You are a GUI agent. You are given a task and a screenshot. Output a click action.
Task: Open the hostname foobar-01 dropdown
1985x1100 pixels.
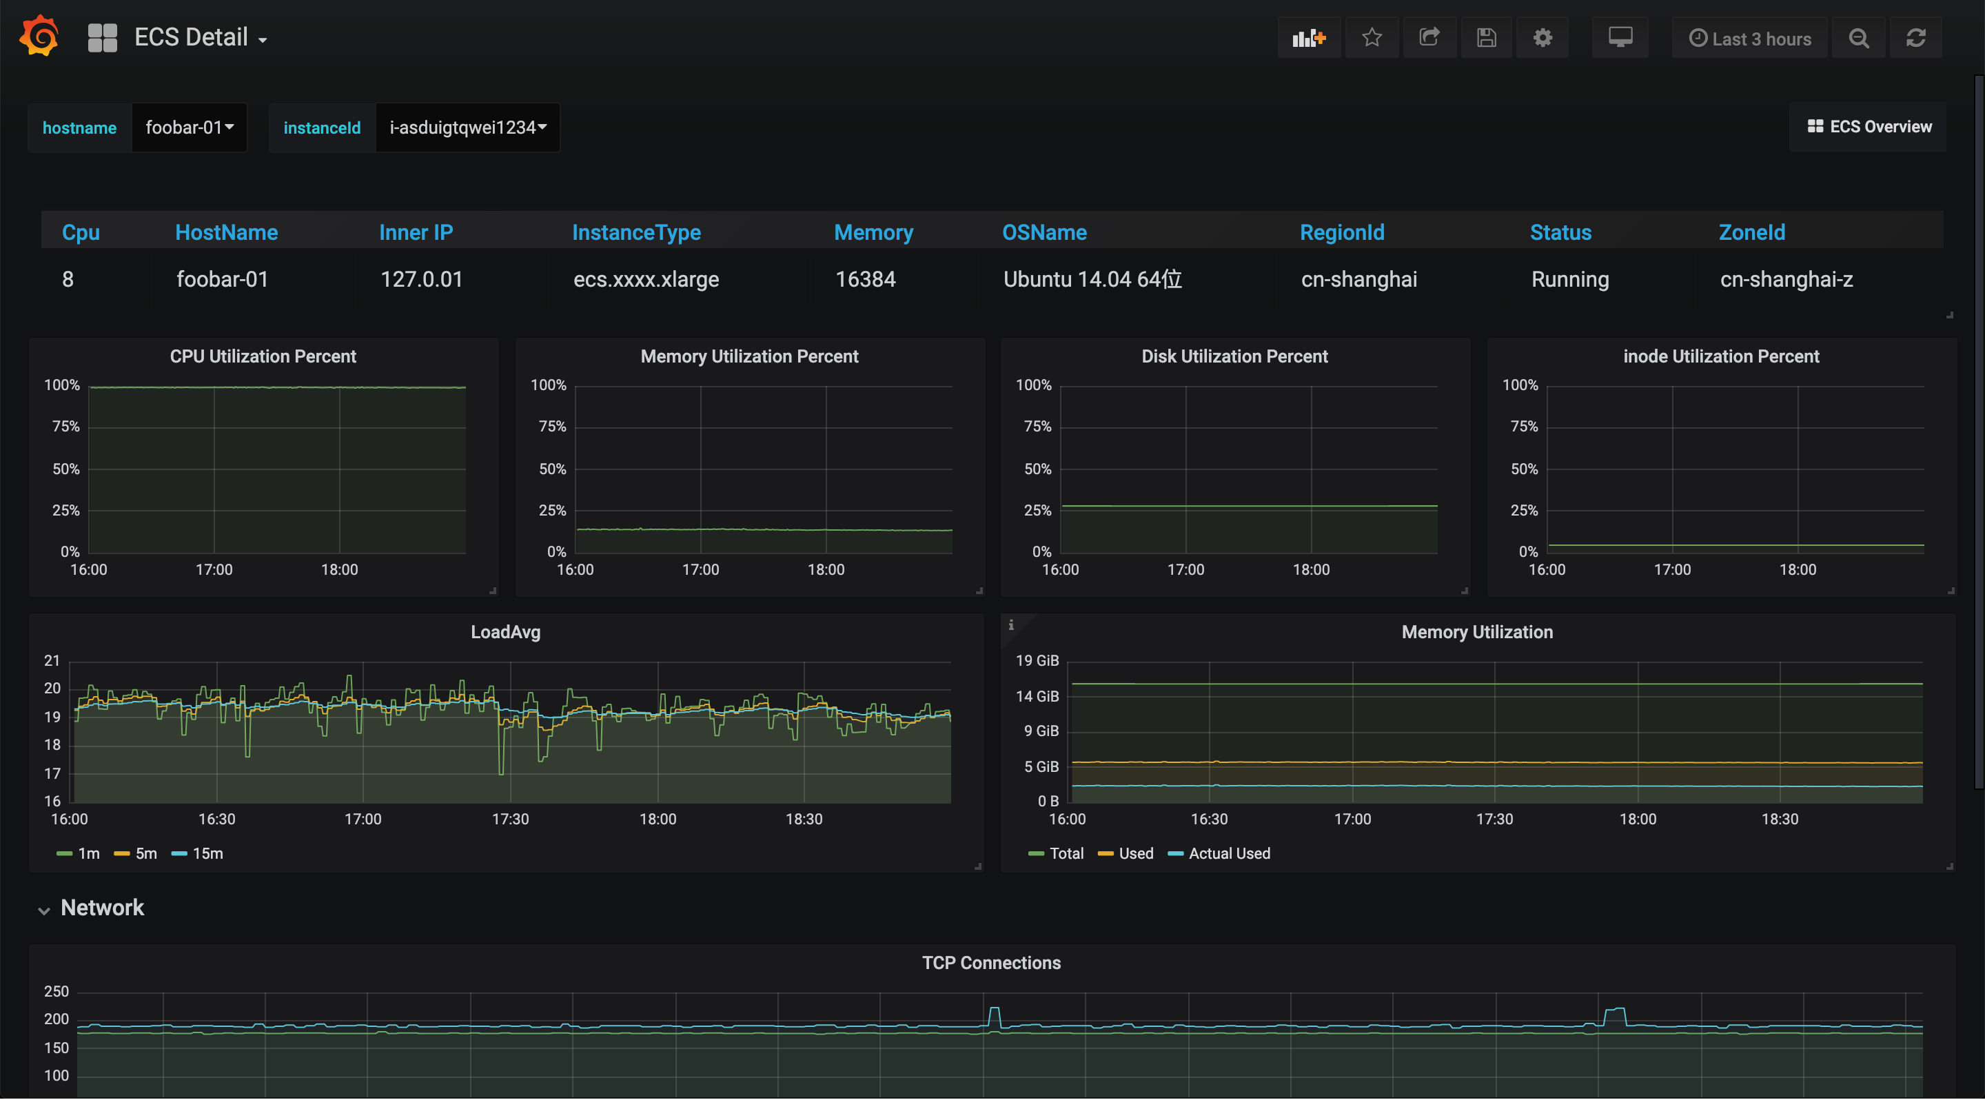(190, 128)
